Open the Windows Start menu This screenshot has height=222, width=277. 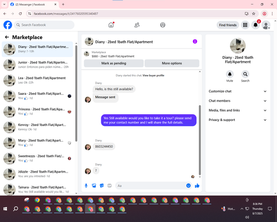coord(5,209)
